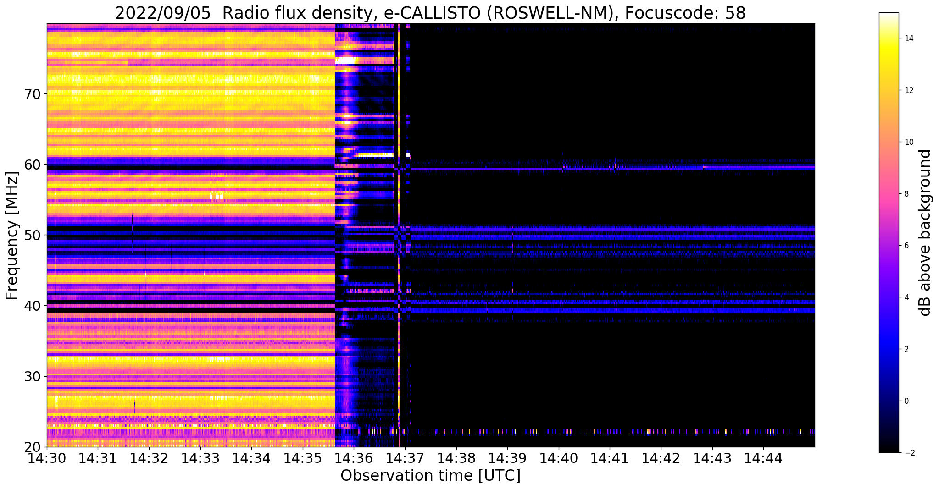The image size is (939, 489).
Task: Click the 'dB above background' colorbar label
Action: (x=925, y=232)
